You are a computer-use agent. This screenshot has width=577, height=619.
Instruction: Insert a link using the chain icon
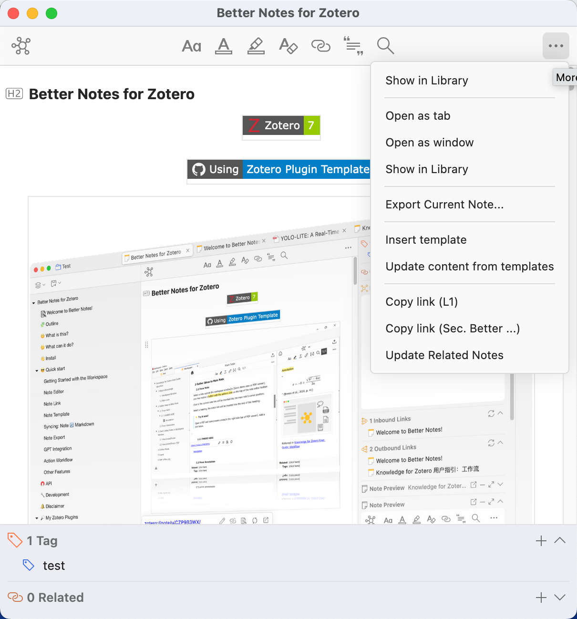click(321, 46)
